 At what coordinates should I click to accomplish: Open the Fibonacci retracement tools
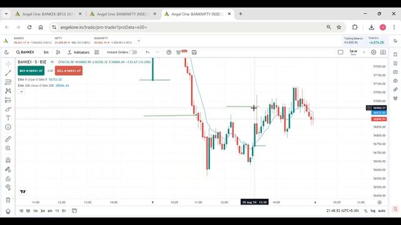point(8,82)
